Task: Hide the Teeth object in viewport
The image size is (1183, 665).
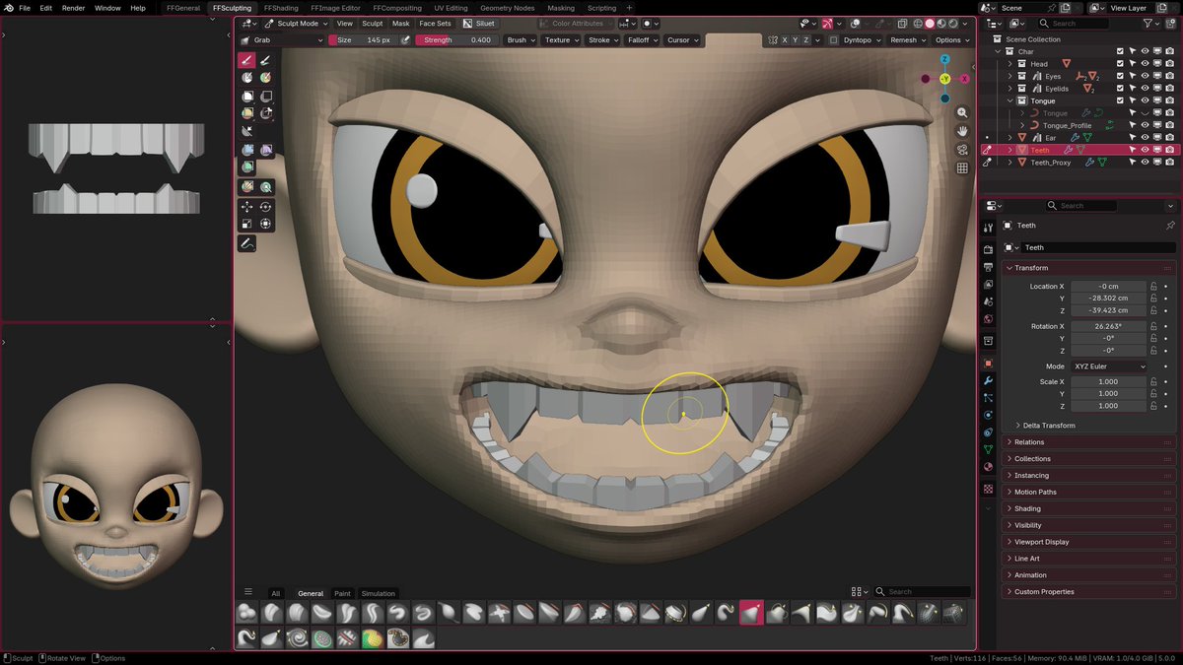Action: [1146, 150]
